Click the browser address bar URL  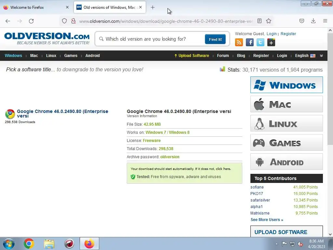(x=166, y=21)
